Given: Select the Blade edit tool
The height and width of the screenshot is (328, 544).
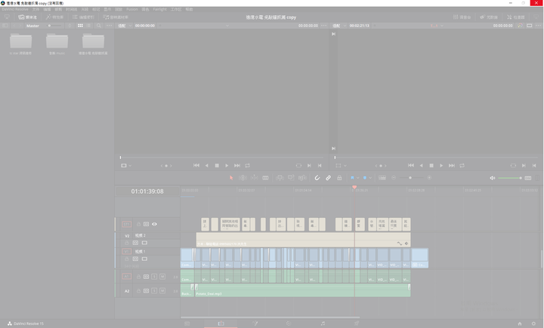Looking at the screenshot, I should [x=265, y=178].
